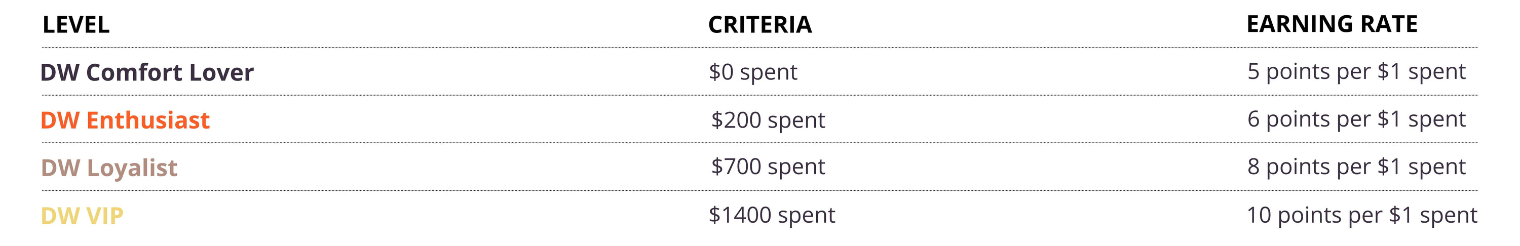The width and height of the screenshot is (1520, 246).
Task: Select the yellow DW VIP level name
Action: (82, 216)
